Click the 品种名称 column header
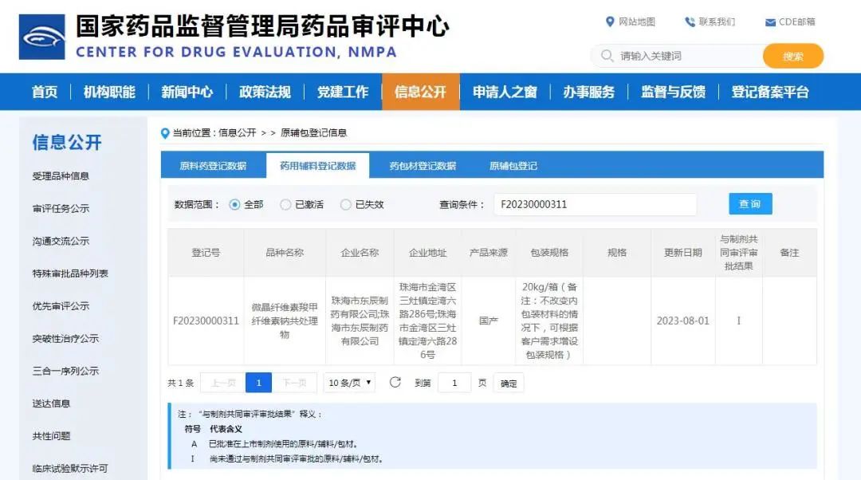The width and height of the screenshot is (861, 480). tap(285, 253)
